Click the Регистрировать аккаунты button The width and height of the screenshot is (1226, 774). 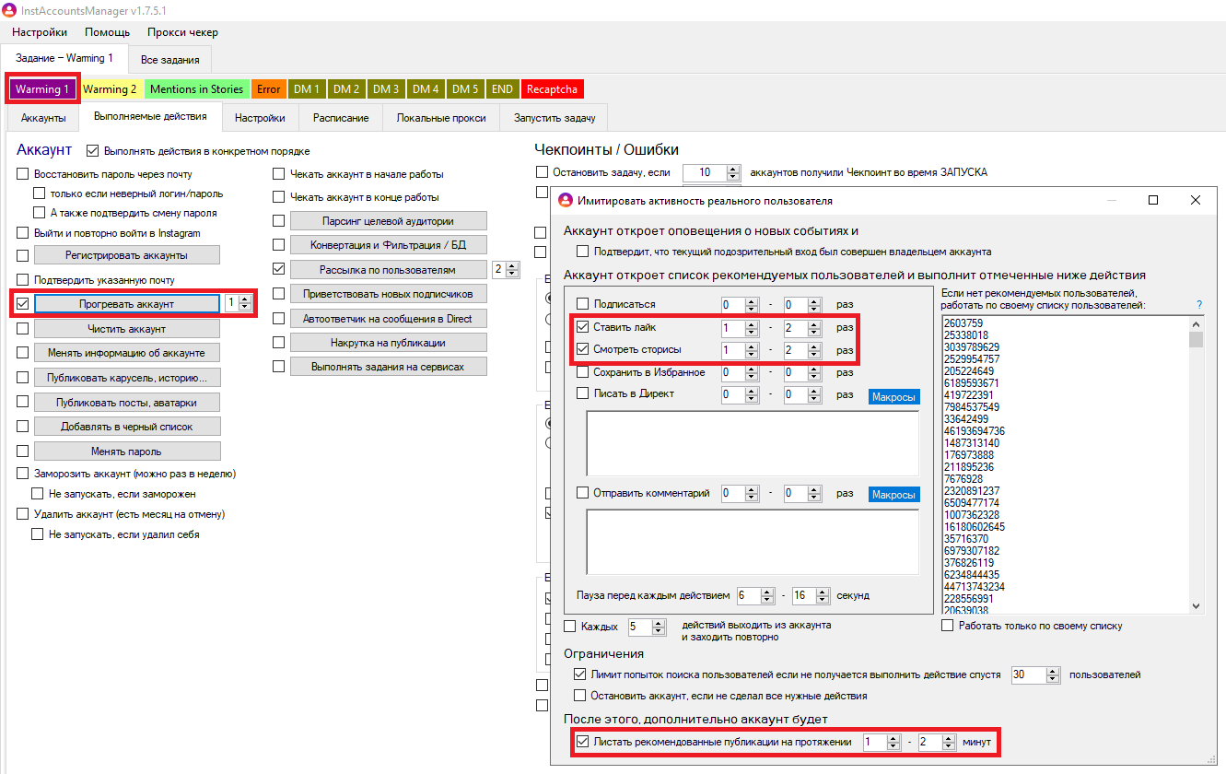127,255
